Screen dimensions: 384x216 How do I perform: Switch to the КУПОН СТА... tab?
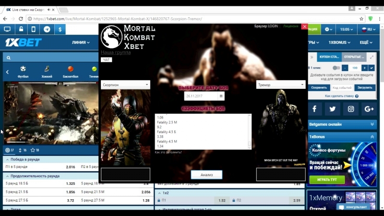pyautogui.click(x=329, y=57)
